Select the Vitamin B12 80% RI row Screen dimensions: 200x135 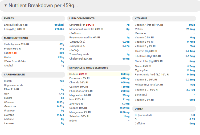[x=165, y=90]
